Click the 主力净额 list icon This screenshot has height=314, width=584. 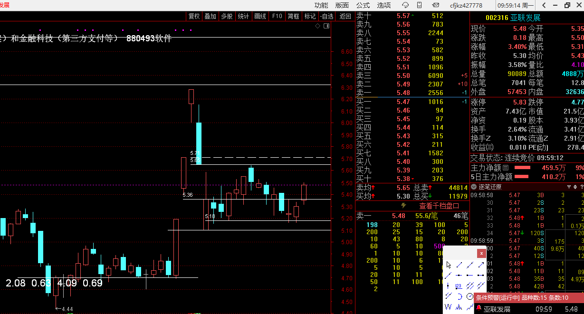[506, 168]
